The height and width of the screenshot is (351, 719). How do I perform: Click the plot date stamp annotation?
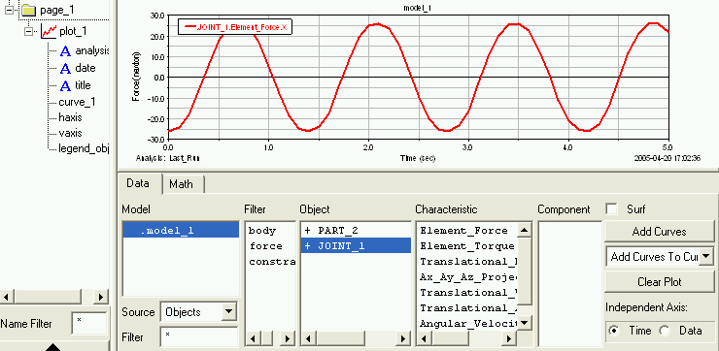point(667,158)
